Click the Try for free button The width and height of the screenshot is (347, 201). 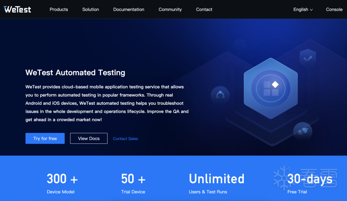pyautogui.click(x=45, y=139)
